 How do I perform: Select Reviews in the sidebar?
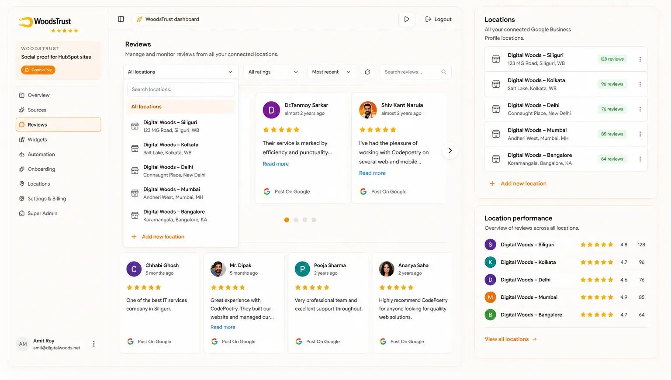(x=59, y=125)
